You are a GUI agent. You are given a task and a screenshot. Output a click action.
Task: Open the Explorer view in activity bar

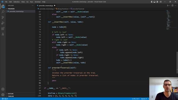(3, 6)
